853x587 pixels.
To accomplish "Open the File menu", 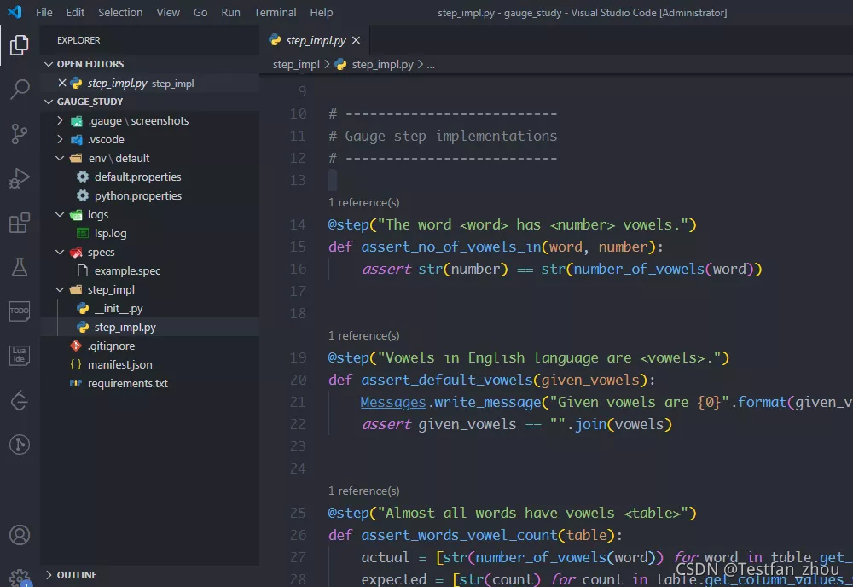I will tap(44, 12).
